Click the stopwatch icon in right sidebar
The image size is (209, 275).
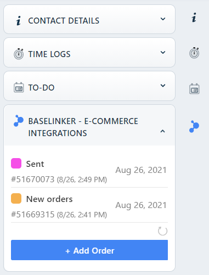(194, 53)
